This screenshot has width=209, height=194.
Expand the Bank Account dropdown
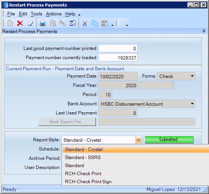click(147, 104)
